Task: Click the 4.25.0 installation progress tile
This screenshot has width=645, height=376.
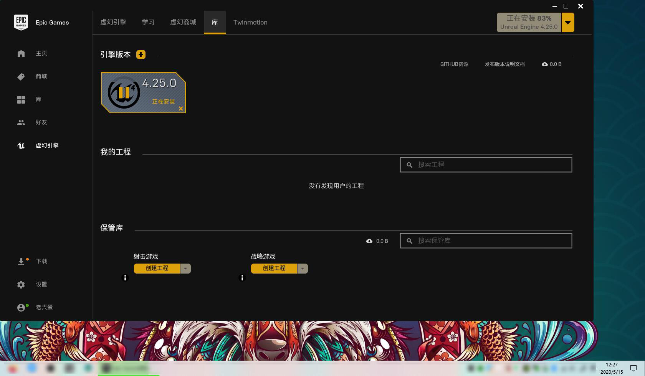Action: coord(143,92)
